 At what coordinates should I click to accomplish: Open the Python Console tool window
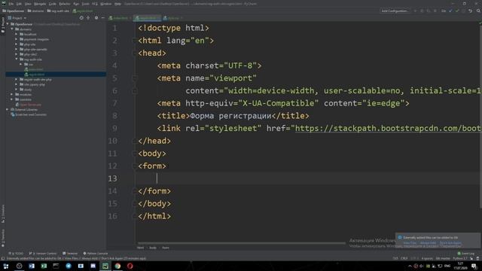point(96,254)
